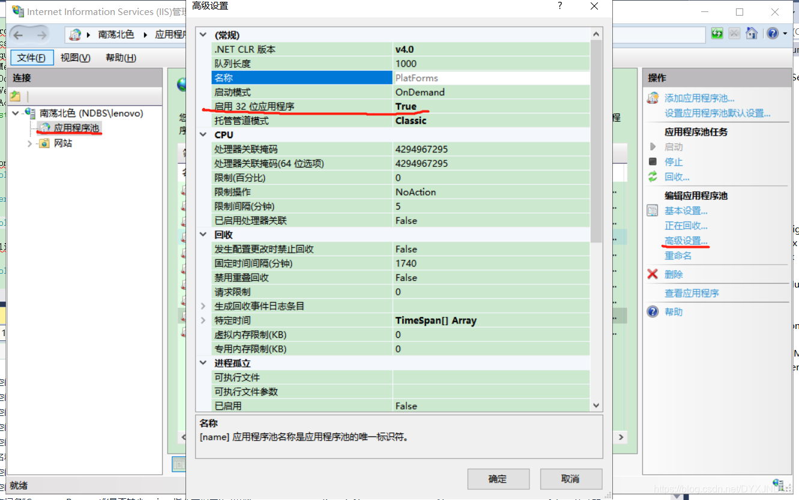Viewport: 799px width, 500px height.
Task: Click the green recycle arrows icon
Action: [x=653, y=176]
